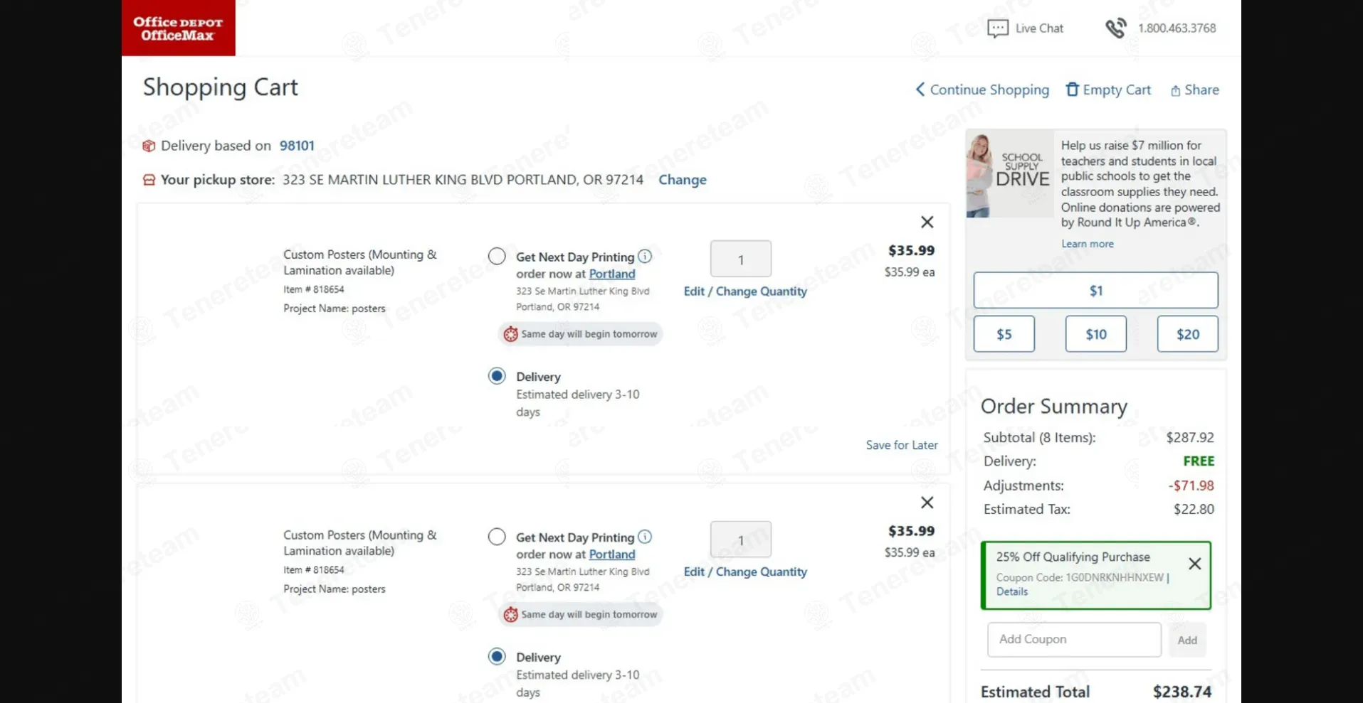
Task: Click the store icon beside pickup store
Action: click(149, 180)
